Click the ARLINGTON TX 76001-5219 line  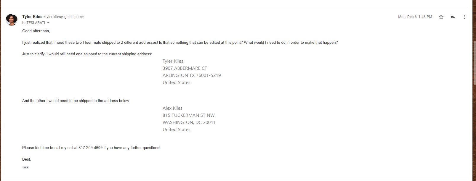[192, 75]
